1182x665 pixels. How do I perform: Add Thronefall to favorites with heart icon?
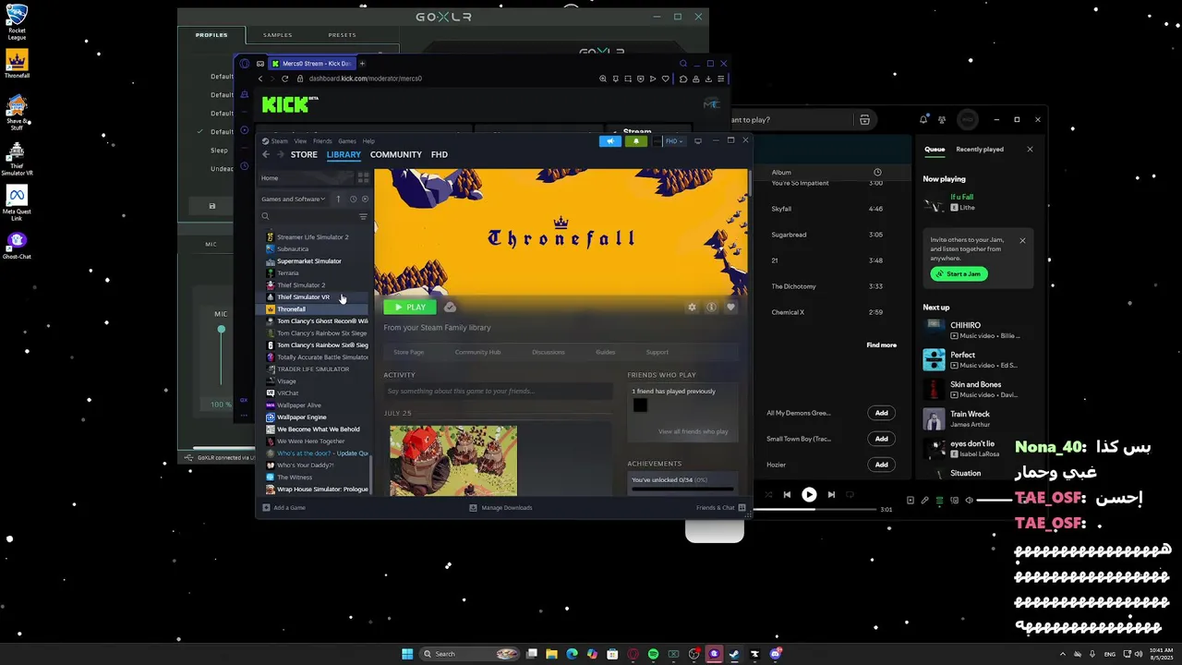730,307
